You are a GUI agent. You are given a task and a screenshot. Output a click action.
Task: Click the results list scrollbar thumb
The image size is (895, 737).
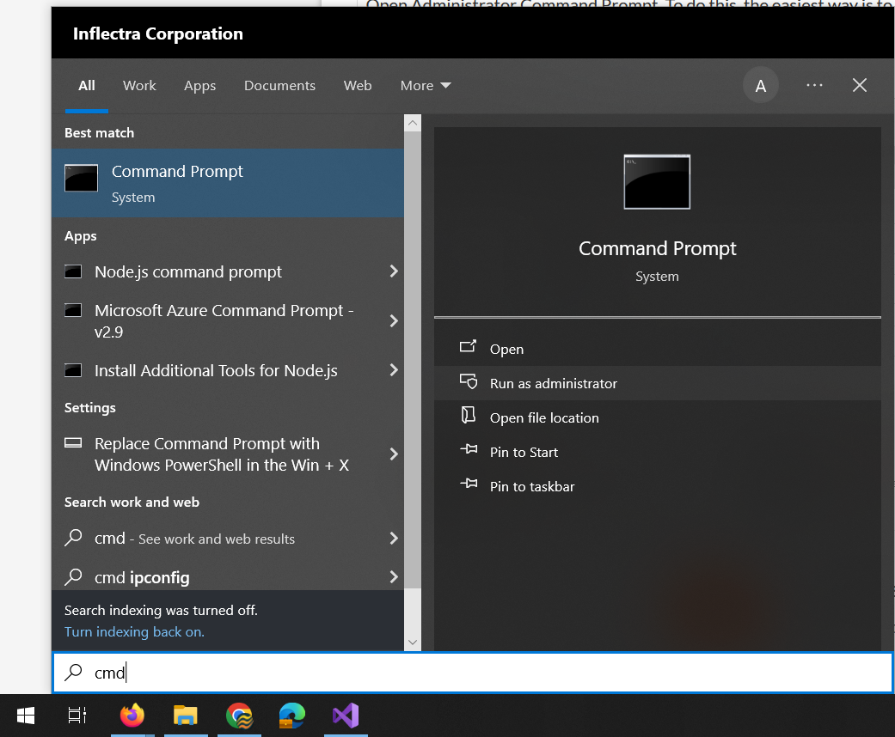(413, 359)
